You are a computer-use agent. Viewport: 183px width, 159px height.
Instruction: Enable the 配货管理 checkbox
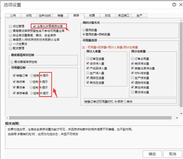coord(10,48)
